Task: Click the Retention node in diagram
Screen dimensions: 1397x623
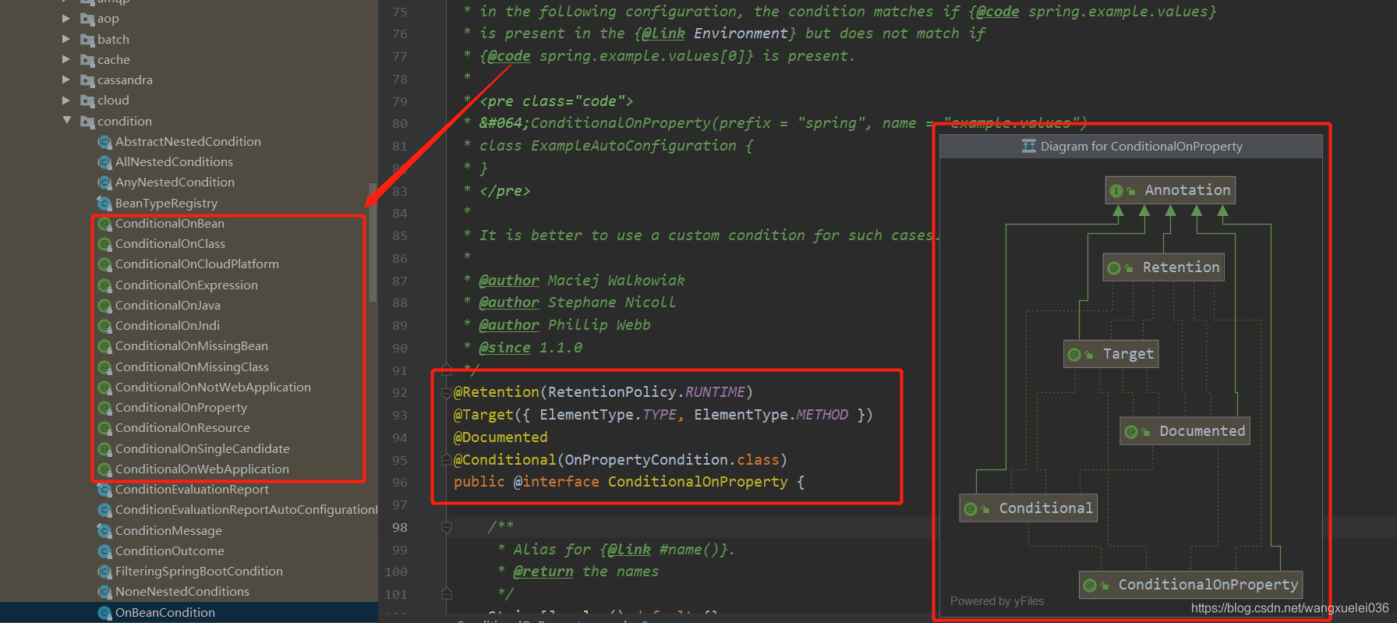Action: [x=1163, y=267]
